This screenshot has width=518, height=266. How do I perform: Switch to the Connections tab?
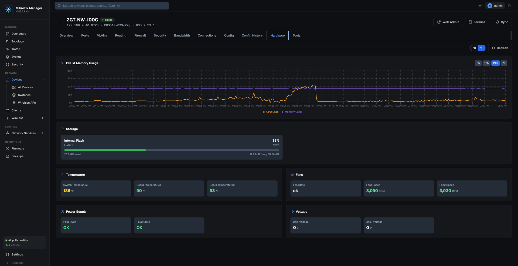[x=207, y=36]
